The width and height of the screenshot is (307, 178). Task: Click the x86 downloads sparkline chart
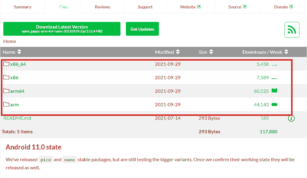click(274, 77)
